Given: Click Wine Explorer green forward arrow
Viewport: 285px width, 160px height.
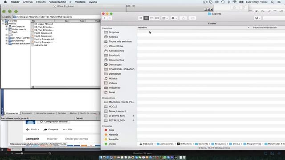Looking at the screenshot, I should coord(10,12).
